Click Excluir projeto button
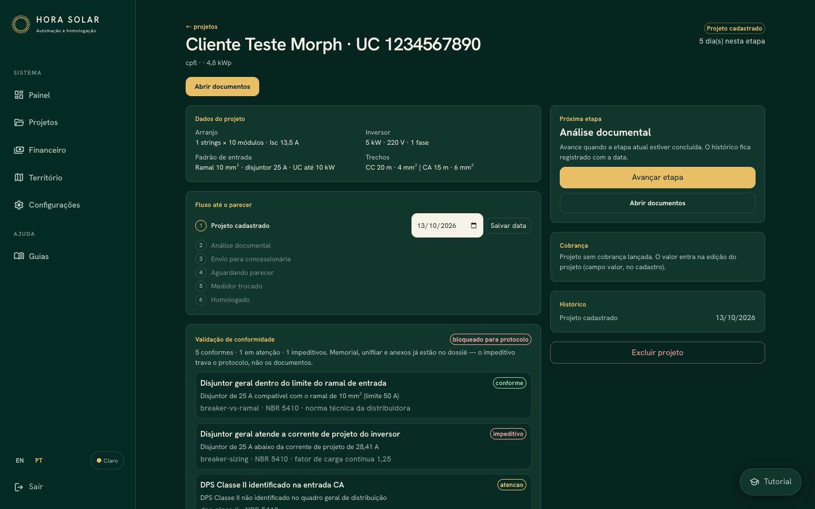815x509 pixels. pyautogui.click(x=658, y=352)
